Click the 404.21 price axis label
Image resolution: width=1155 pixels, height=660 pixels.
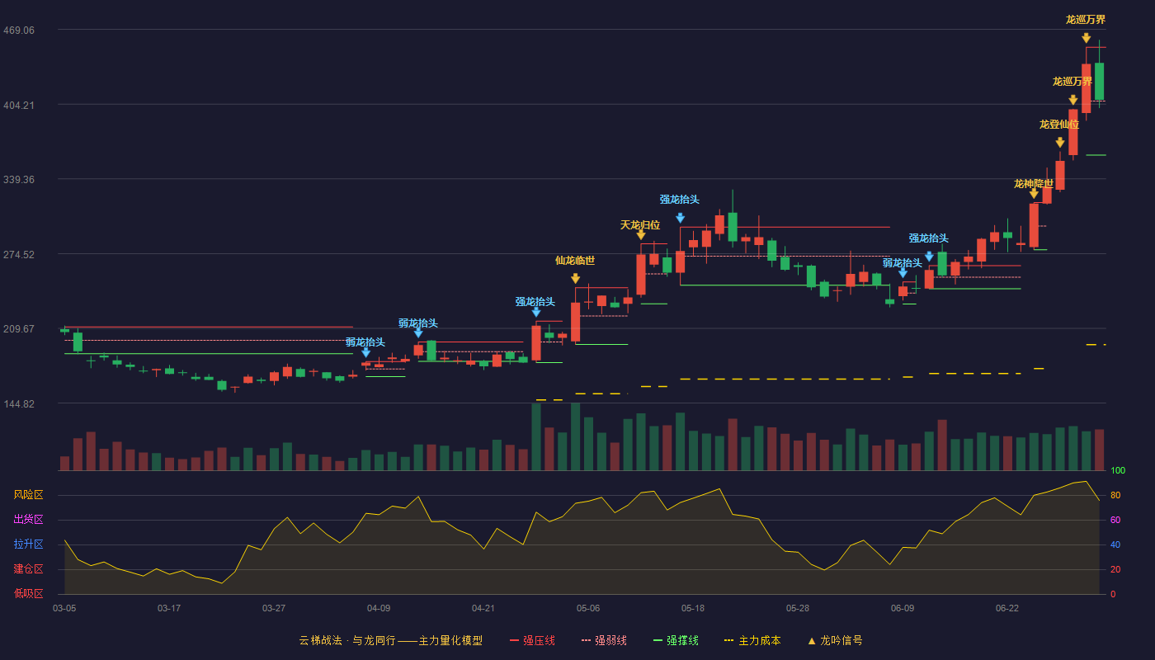tap(19, 105)
